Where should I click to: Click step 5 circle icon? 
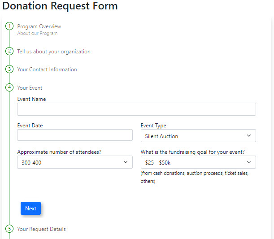coord(9,229)
